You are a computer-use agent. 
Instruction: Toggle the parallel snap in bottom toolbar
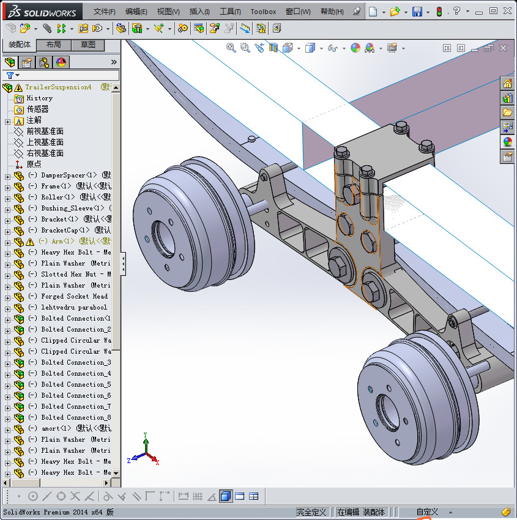[x=136, y=497]
